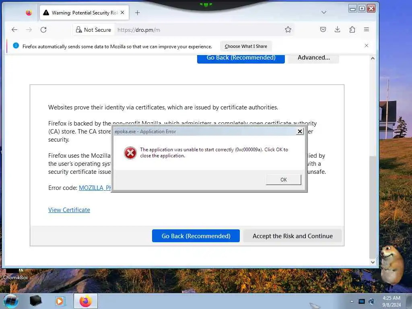
Task: Click the Not Secure lock indicator
Action: [x=93, y=30]
